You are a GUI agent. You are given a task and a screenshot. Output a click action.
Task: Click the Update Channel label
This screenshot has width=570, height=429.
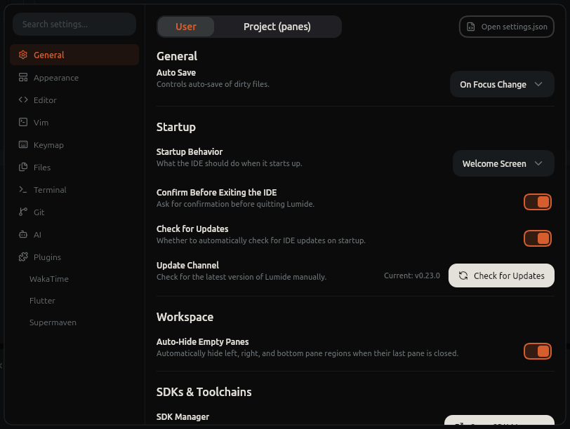click(x=187, y=265)
